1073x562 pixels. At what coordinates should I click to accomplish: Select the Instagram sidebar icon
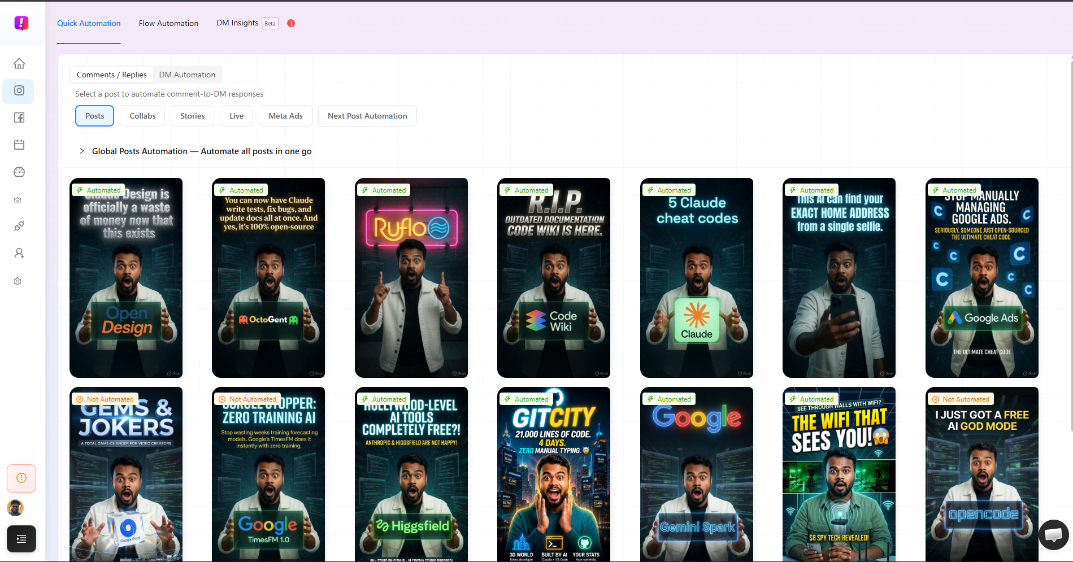coord(19,91)
